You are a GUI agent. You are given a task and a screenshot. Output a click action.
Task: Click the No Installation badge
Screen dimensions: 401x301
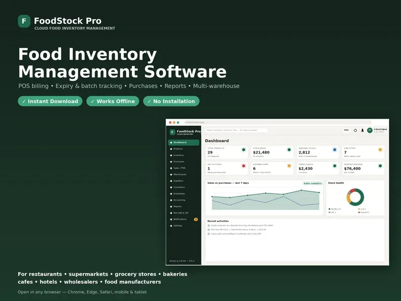tap(171, 102)
